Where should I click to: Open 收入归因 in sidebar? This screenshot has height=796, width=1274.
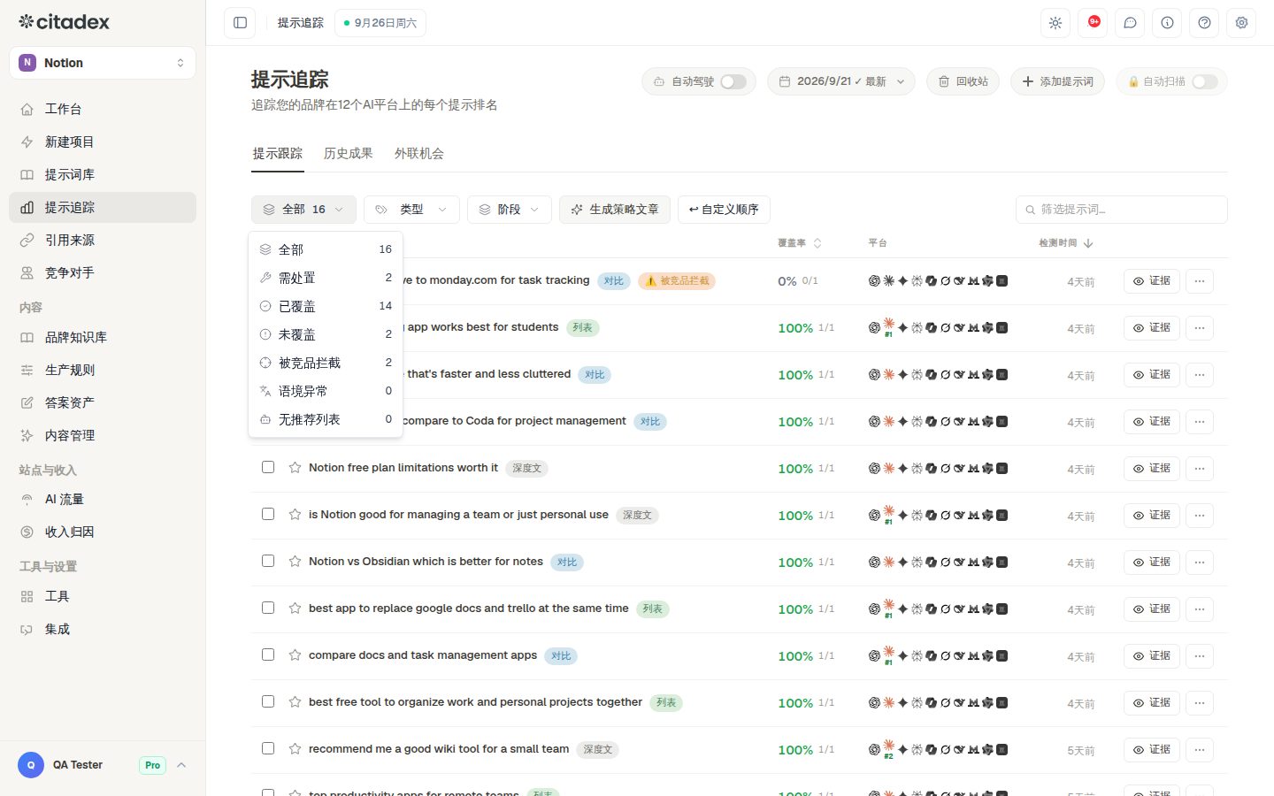(x=103, y=532)
